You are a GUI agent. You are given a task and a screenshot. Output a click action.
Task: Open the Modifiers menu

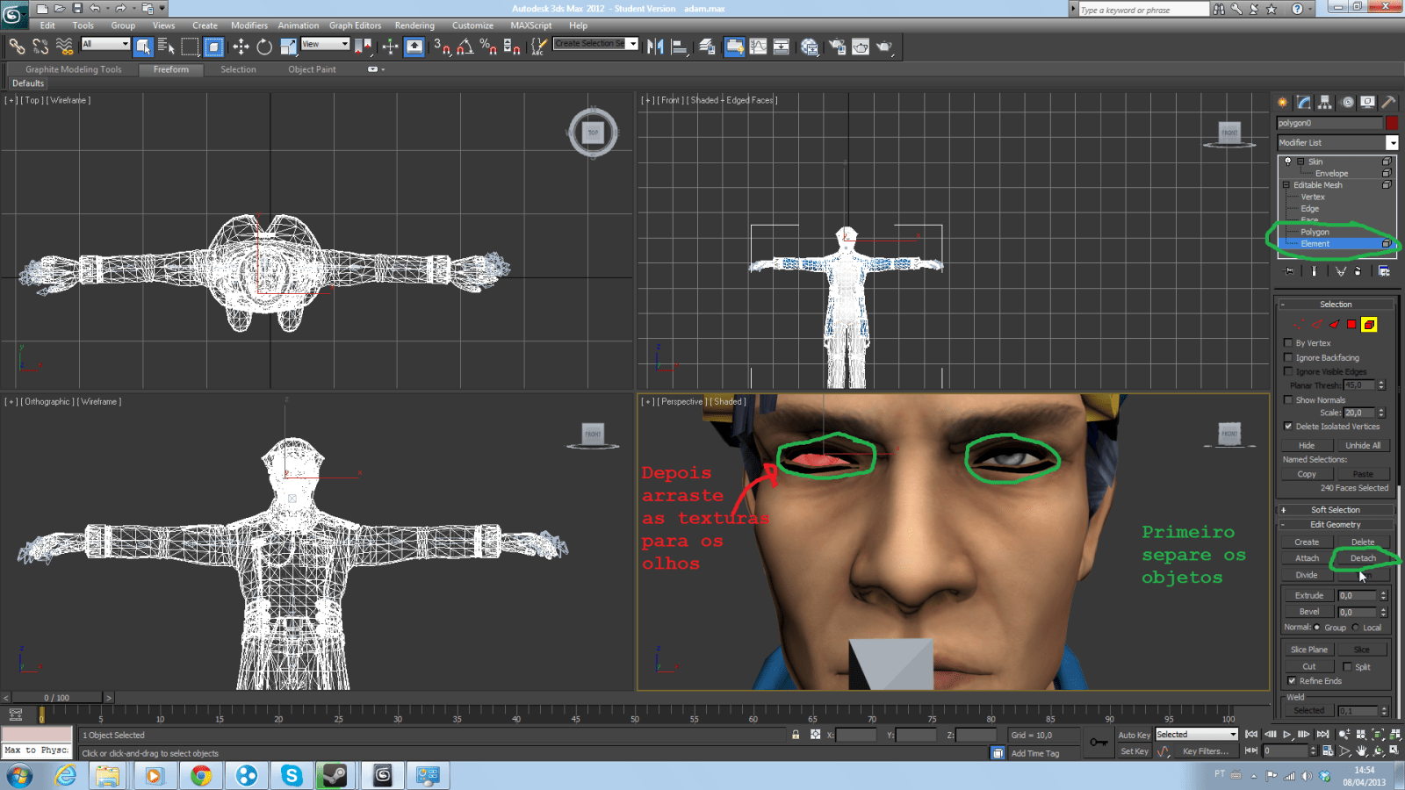pos(249,25)
